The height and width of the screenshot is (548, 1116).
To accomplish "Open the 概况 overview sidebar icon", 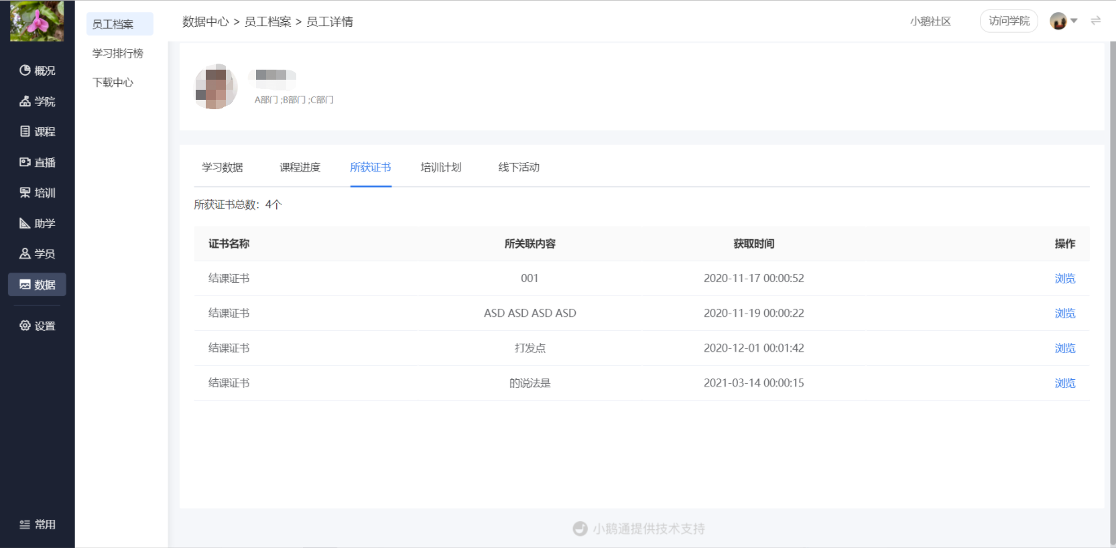I will [x=25, y=70].
